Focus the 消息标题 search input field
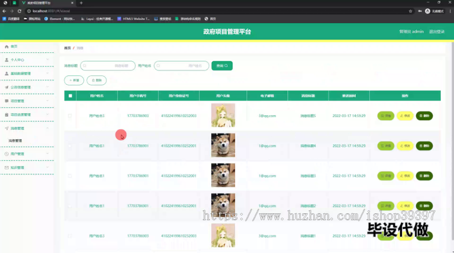 tap(108, 66)
